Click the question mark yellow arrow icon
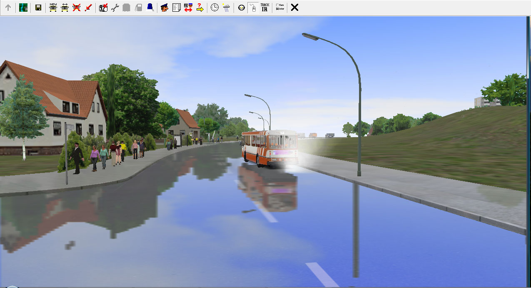The height and width of the screenshot is (288, 531). [200, 8]
